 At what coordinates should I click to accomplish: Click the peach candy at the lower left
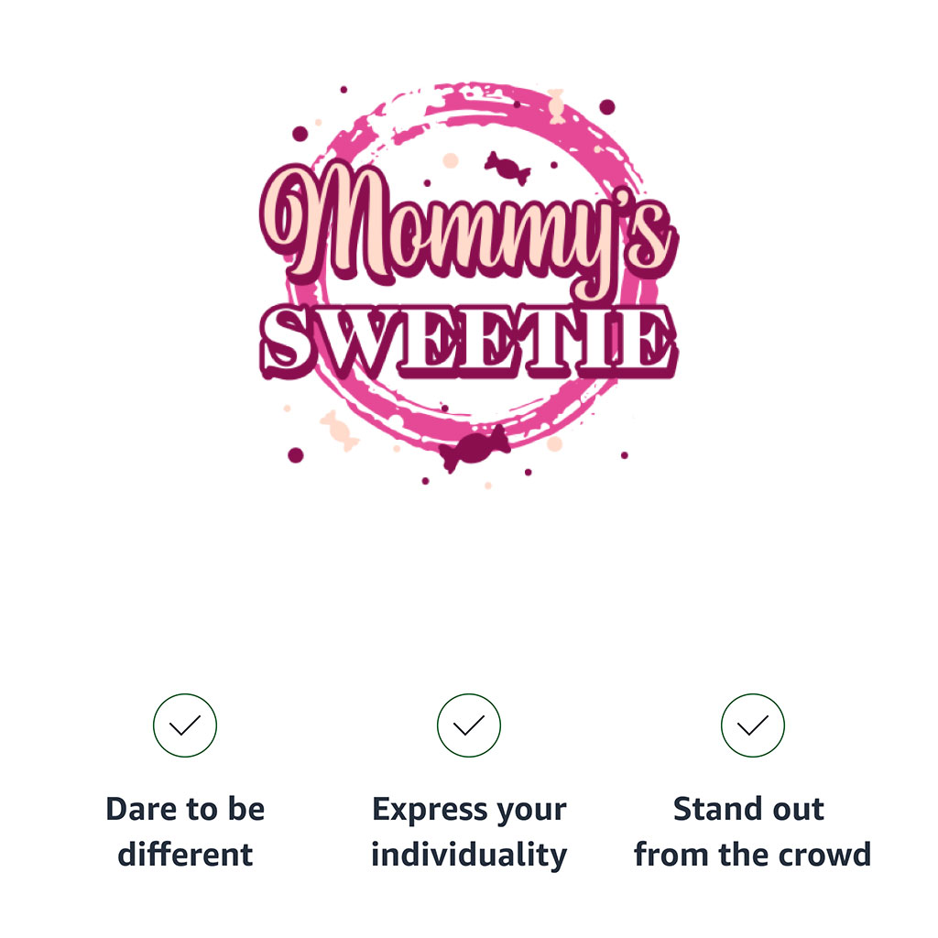point(339,431)
